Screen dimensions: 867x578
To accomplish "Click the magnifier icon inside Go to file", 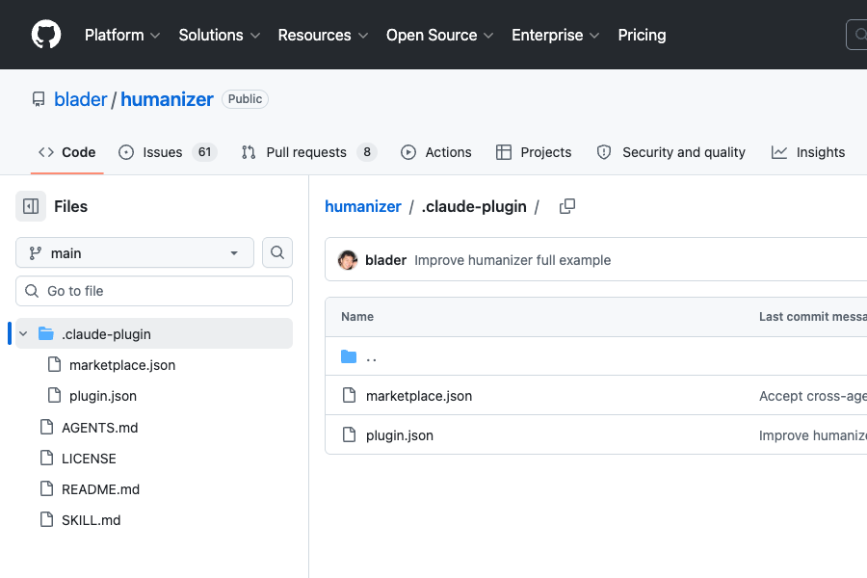I will [x=32, y=291].
